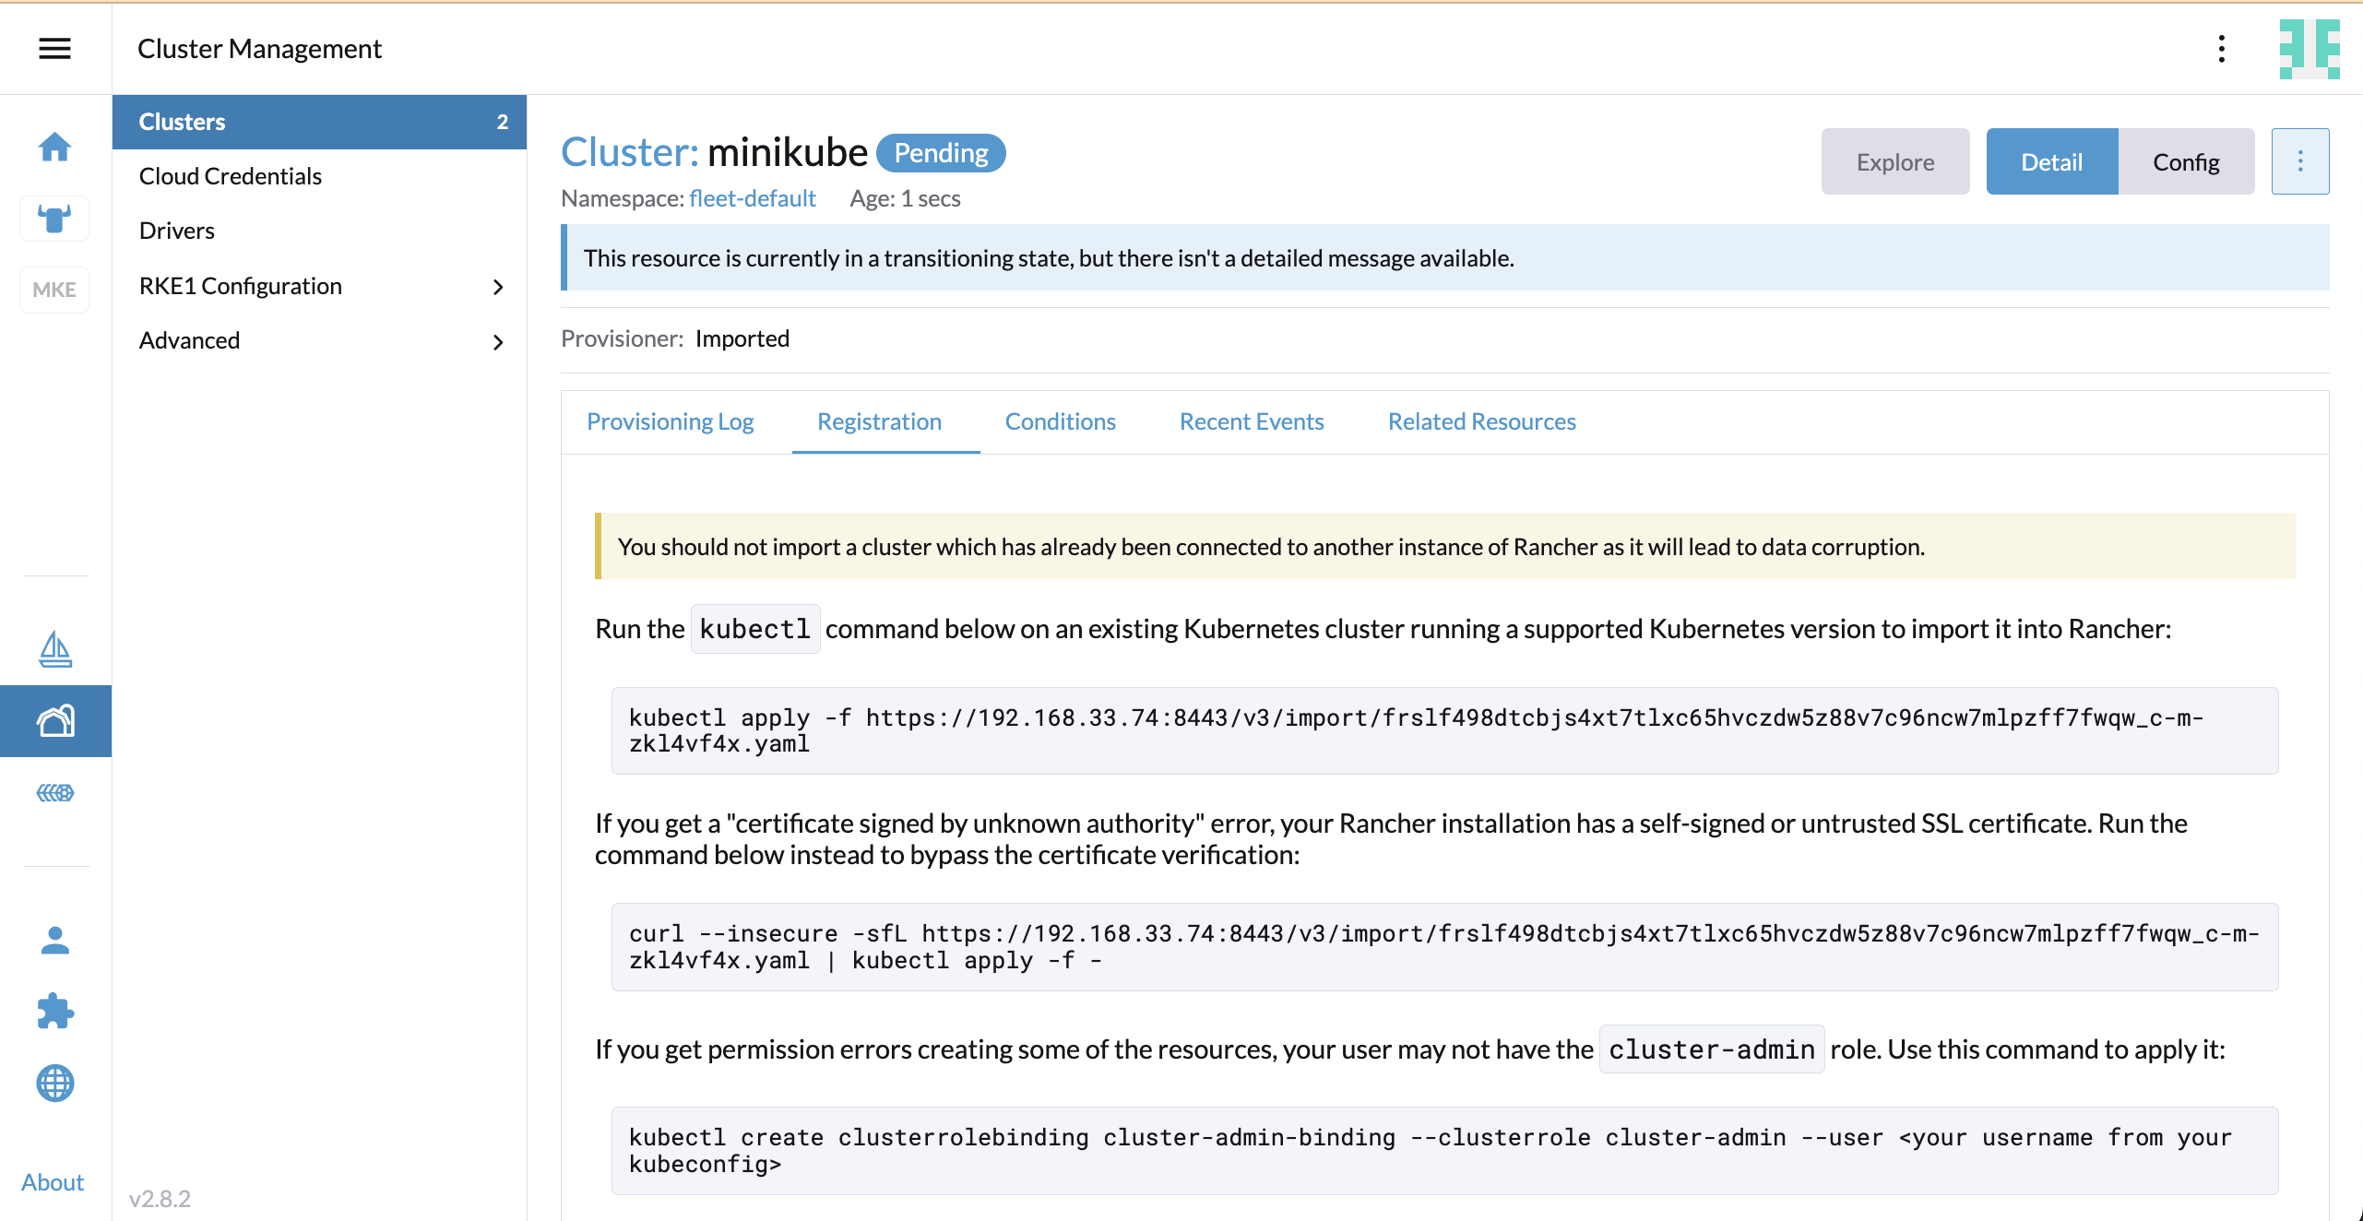Open the header vertical-dots page menu
The width and height of the screenshot is (2363, 1221).
pos(2221,49)
